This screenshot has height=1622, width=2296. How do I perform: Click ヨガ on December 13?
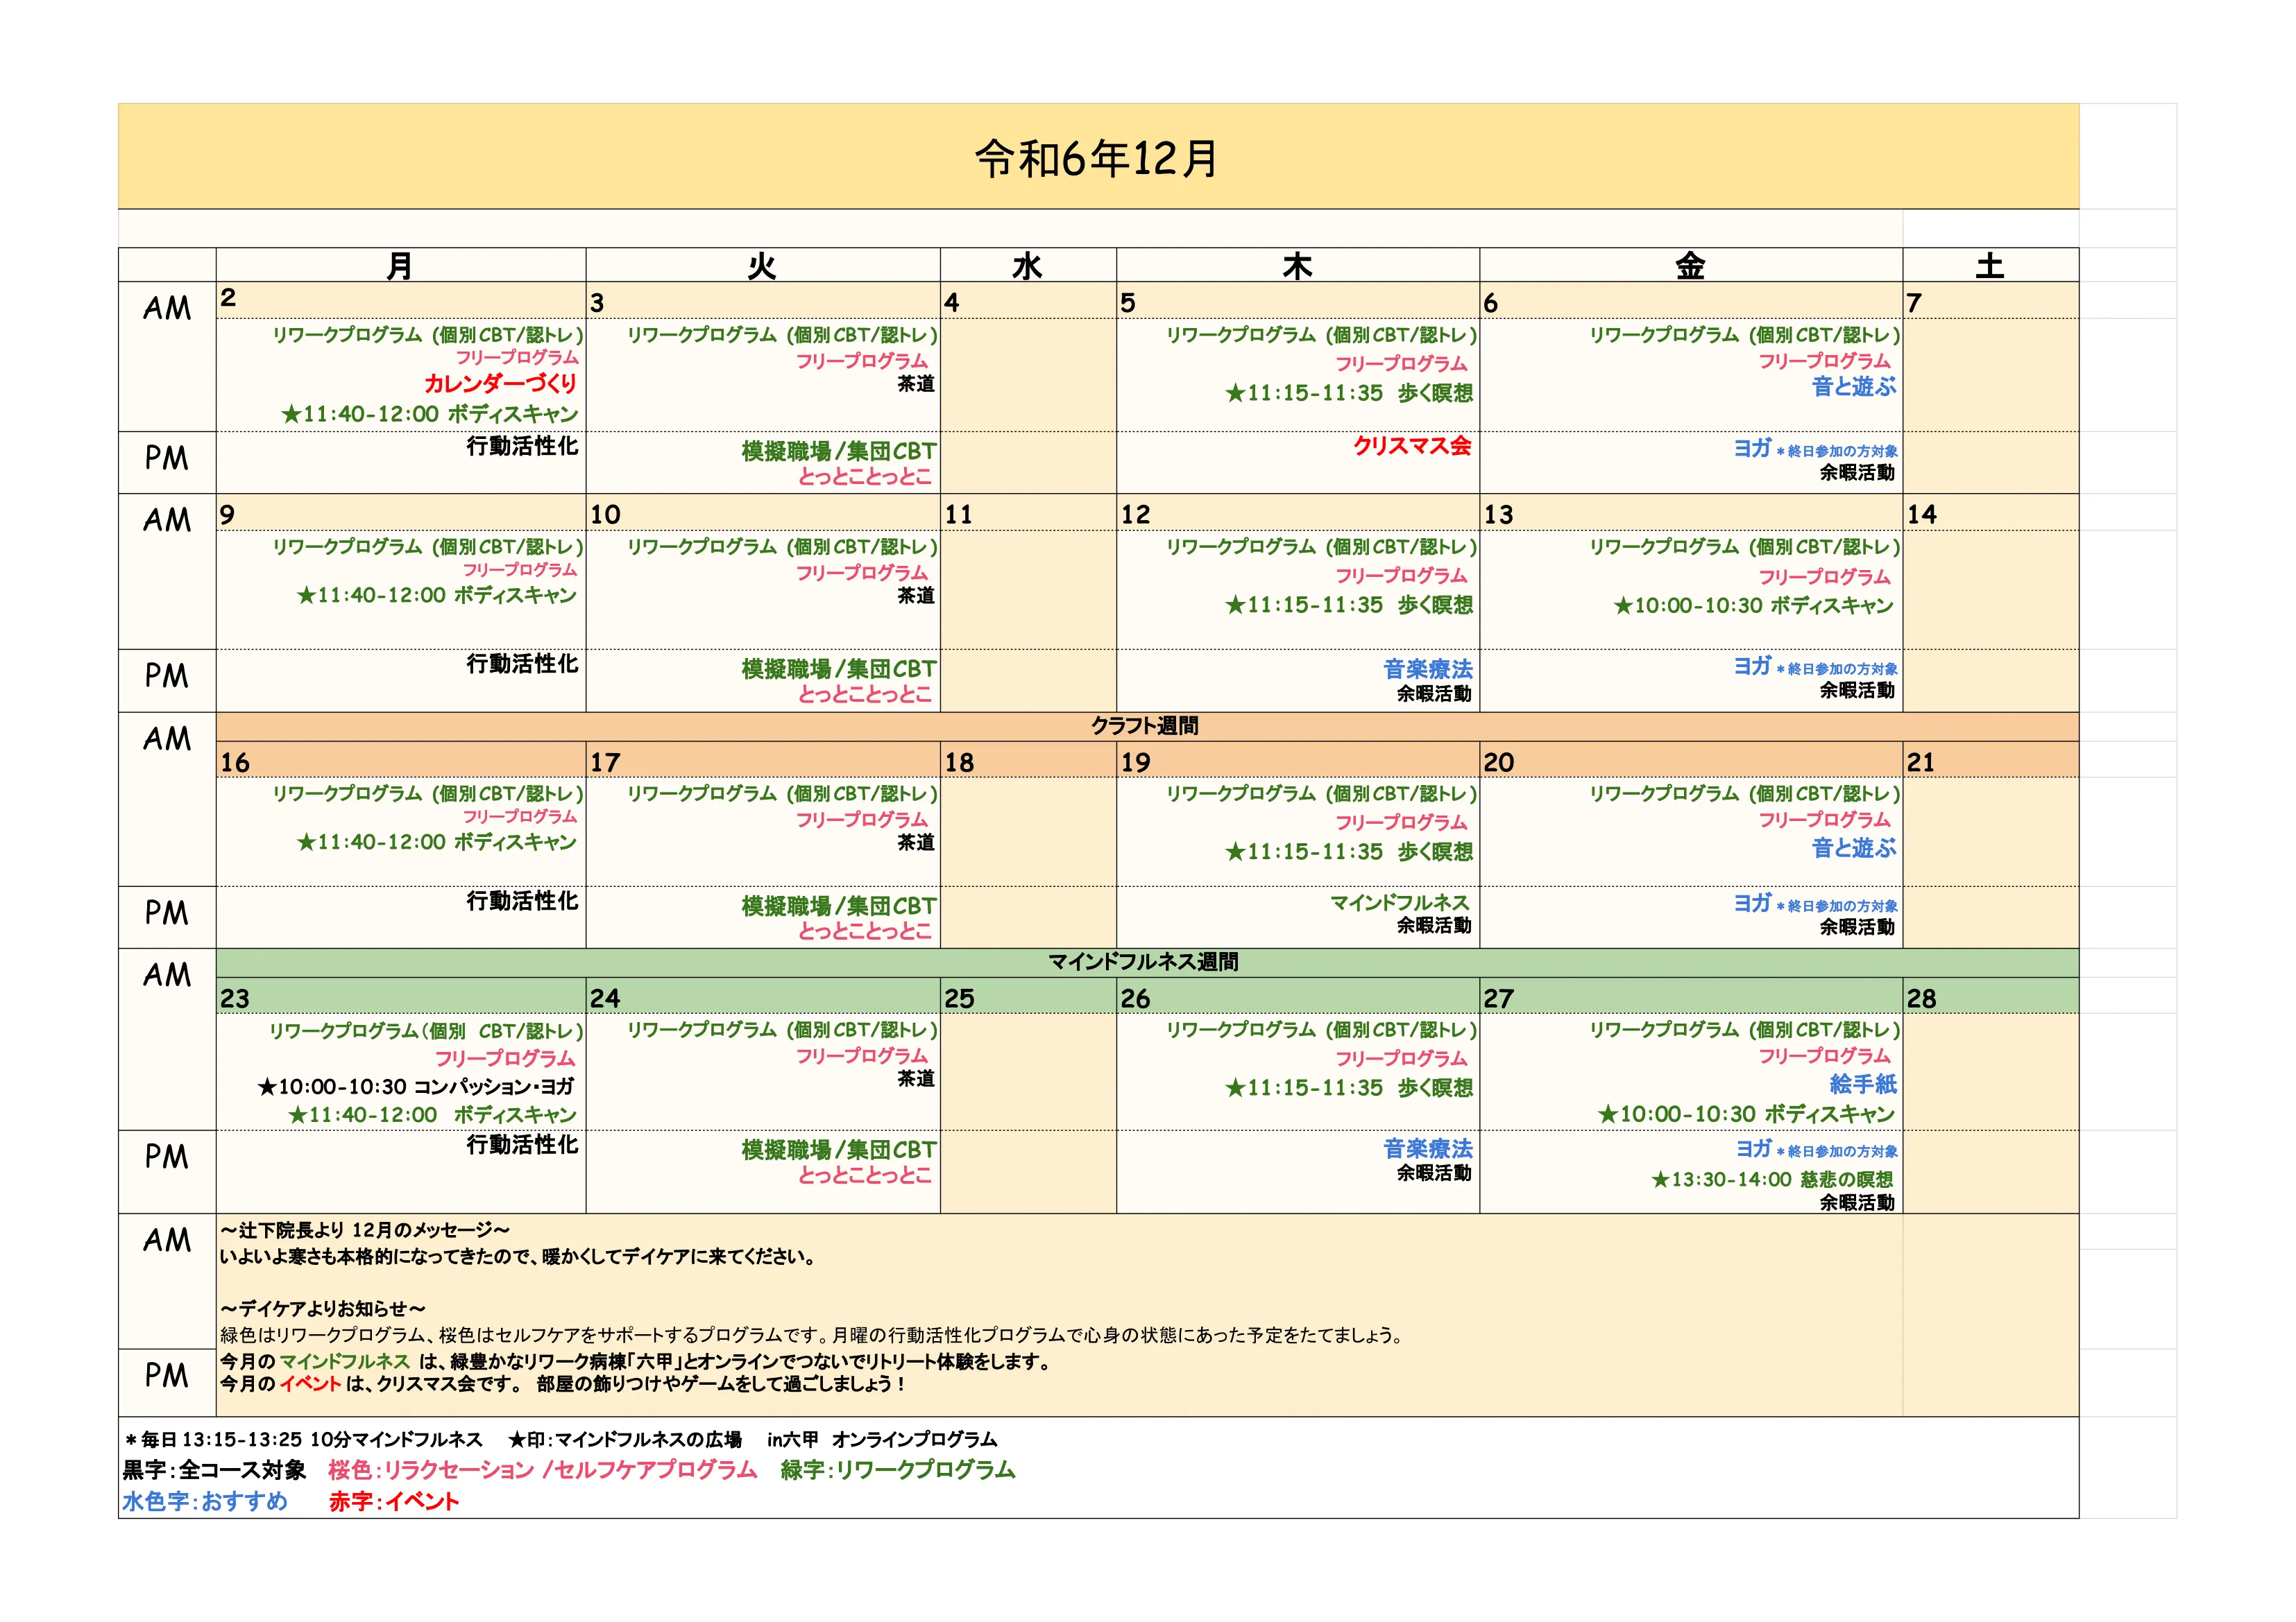pos(1753,666)
